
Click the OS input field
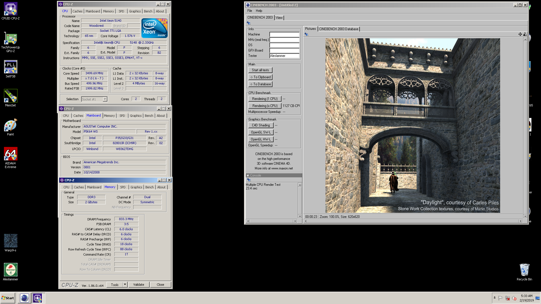[284, 45]
